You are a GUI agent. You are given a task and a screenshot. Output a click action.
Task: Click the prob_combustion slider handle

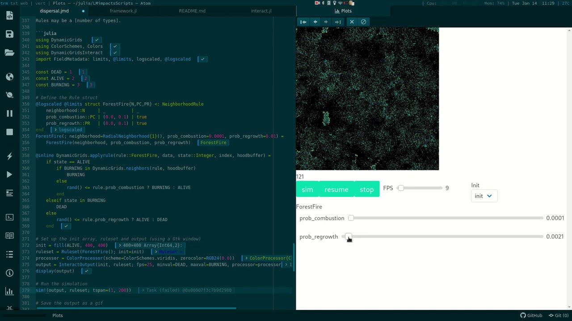pyautogui.click(x=351, y=218)
